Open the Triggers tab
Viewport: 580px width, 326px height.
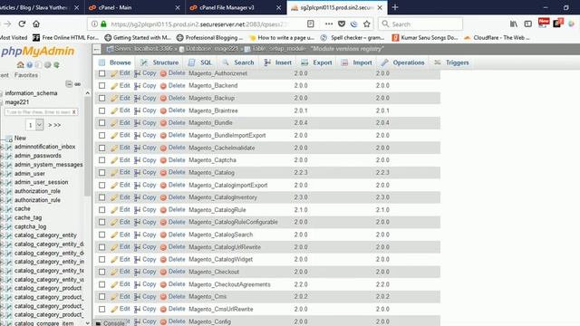(x=451, y=62)
